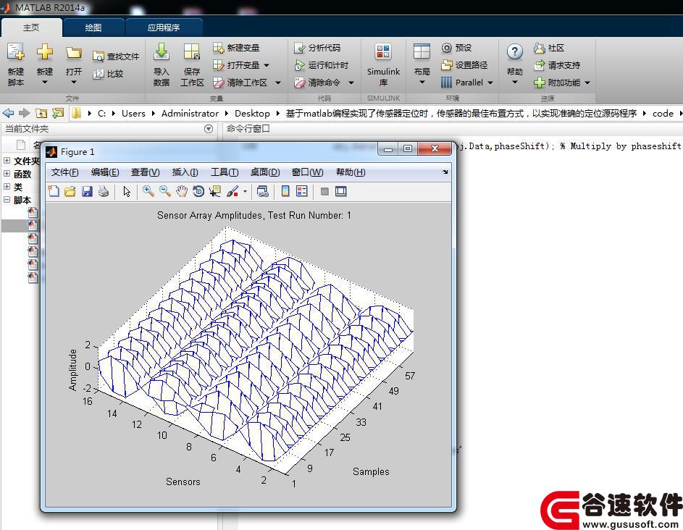This screenshot has width=683, height=530.
Task: Open Clear Workspace (清除工作区) dropdown
Action: point(278,83)
